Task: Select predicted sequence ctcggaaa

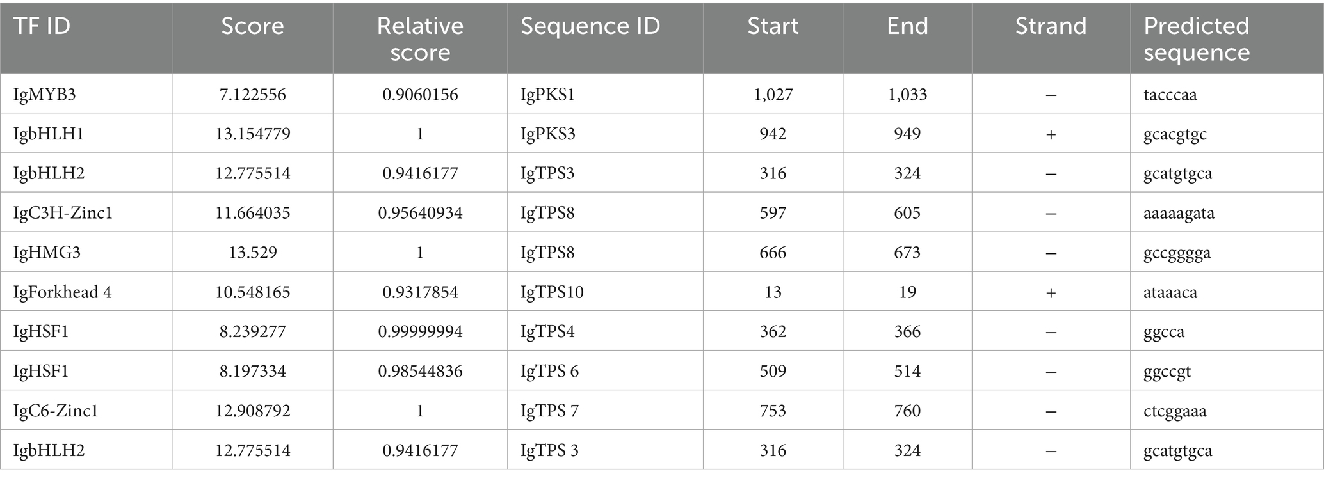Action: [1175, 411]
